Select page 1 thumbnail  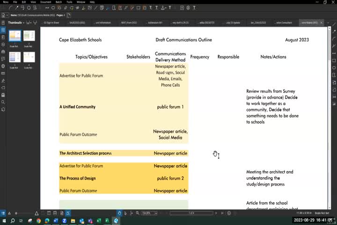[15, 36]
